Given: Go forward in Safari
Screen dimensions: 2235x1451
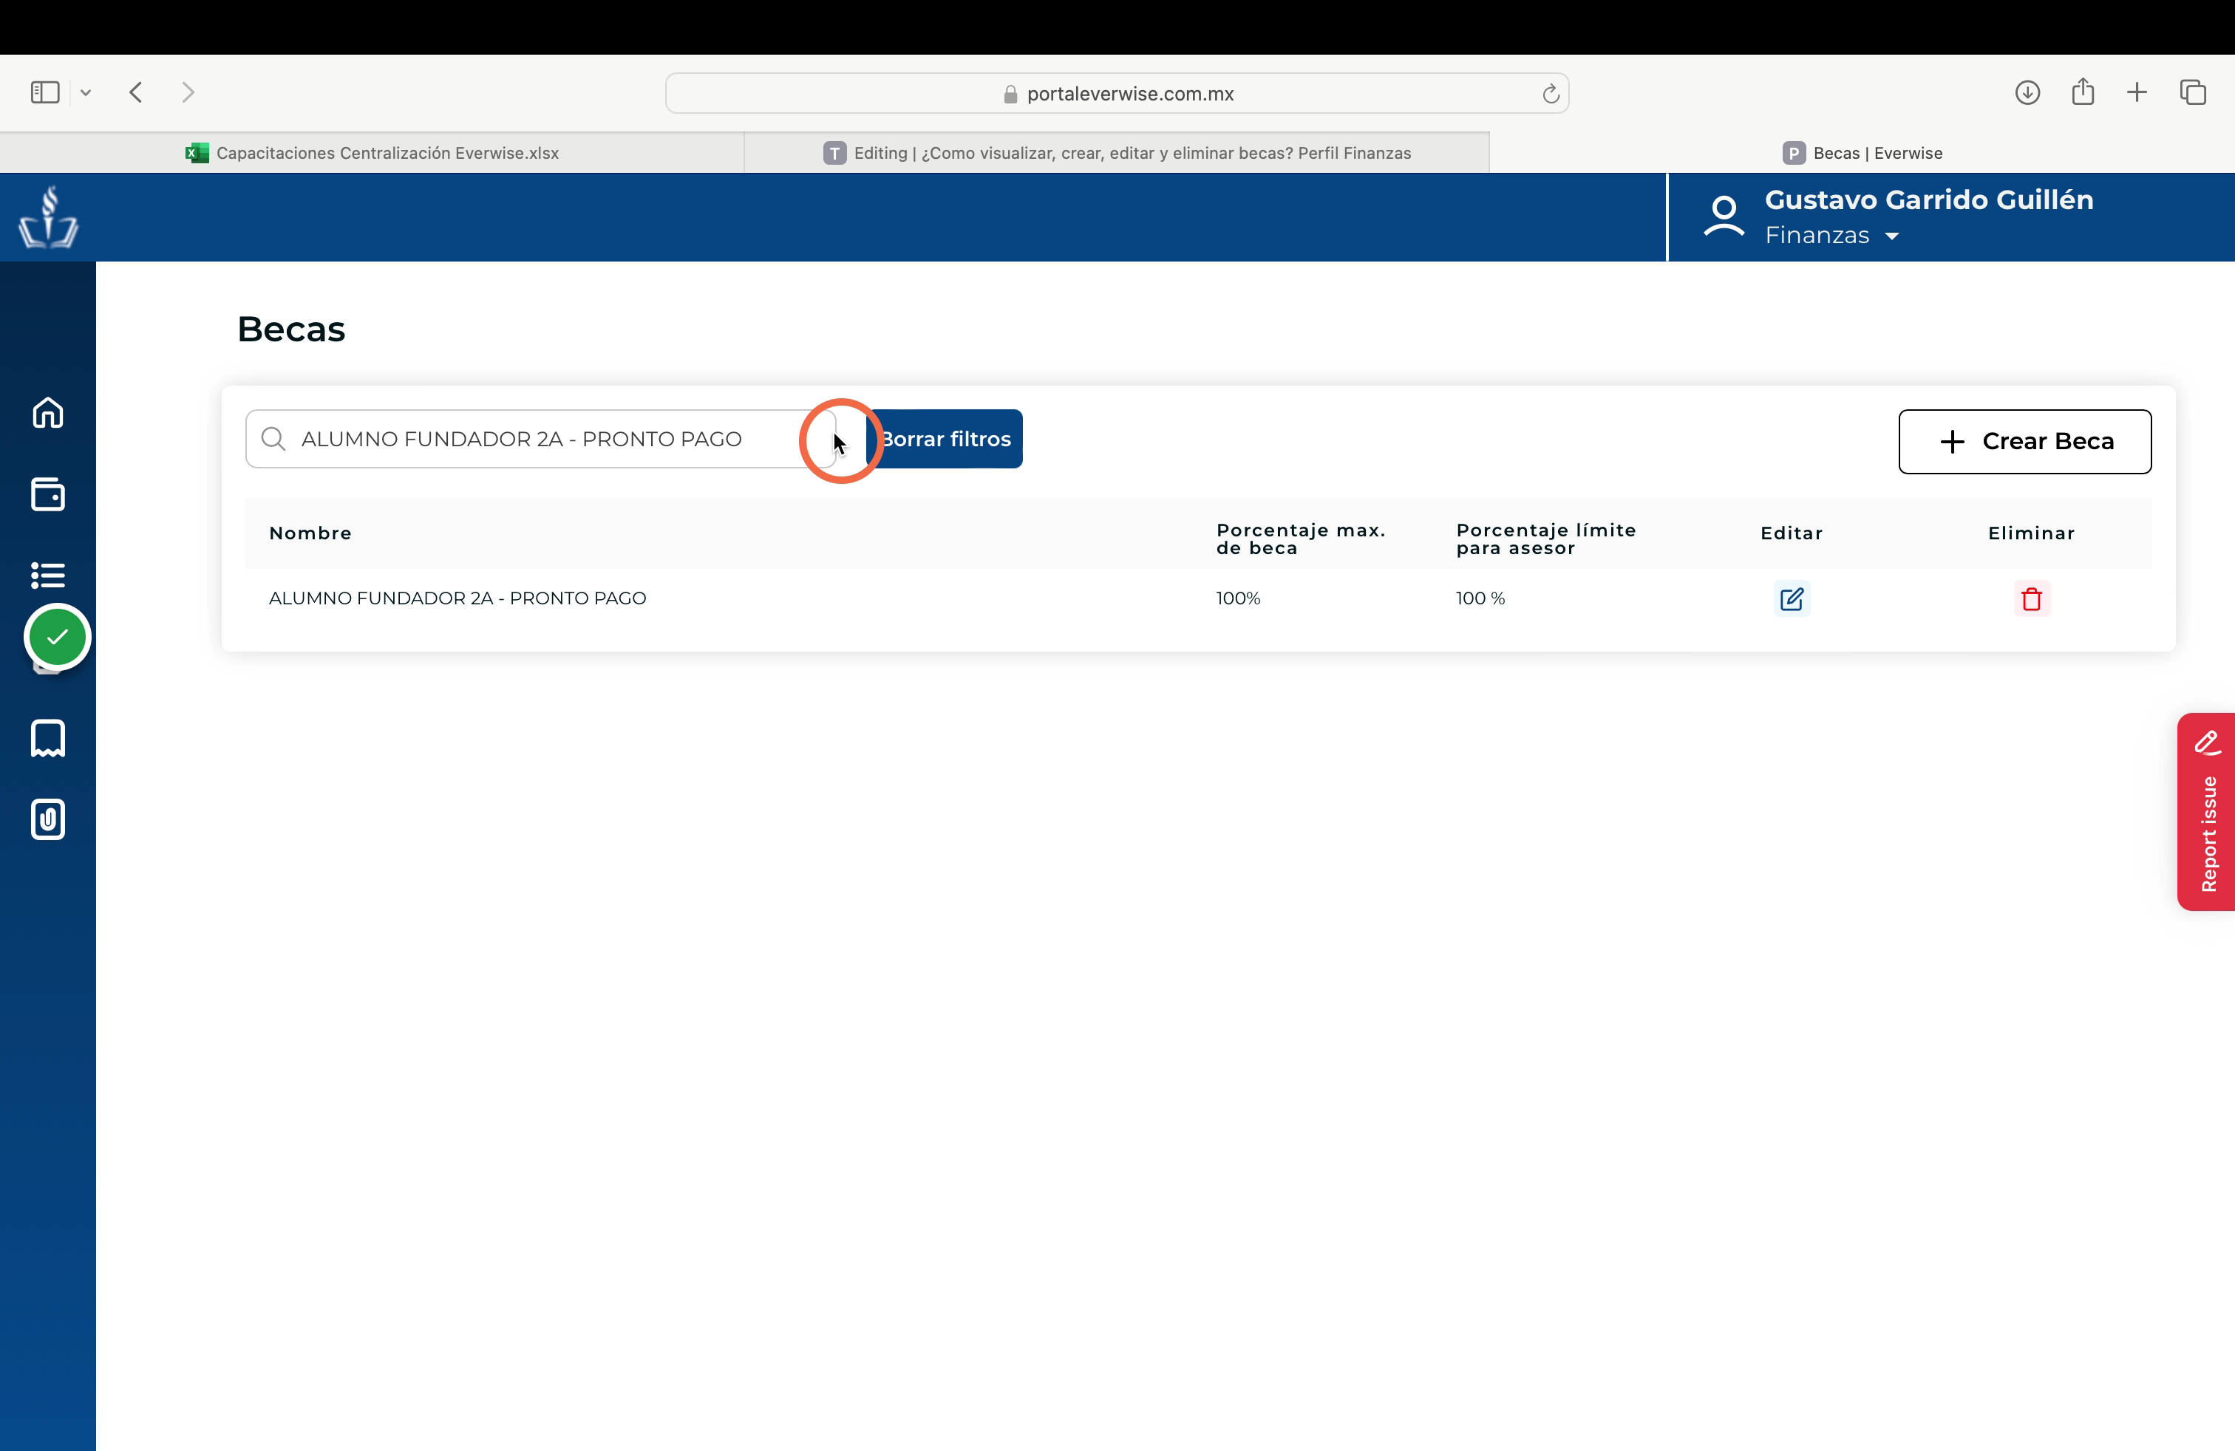Looking at the screenshot, I should coord(188,92).
